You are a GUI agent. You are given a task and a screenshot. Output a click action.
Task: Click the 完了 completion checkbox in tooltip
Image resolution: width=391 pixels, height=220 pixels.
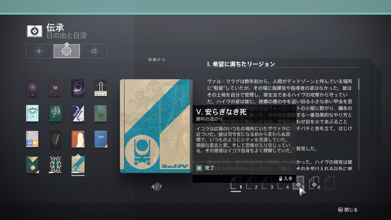(x=199, y=168)
